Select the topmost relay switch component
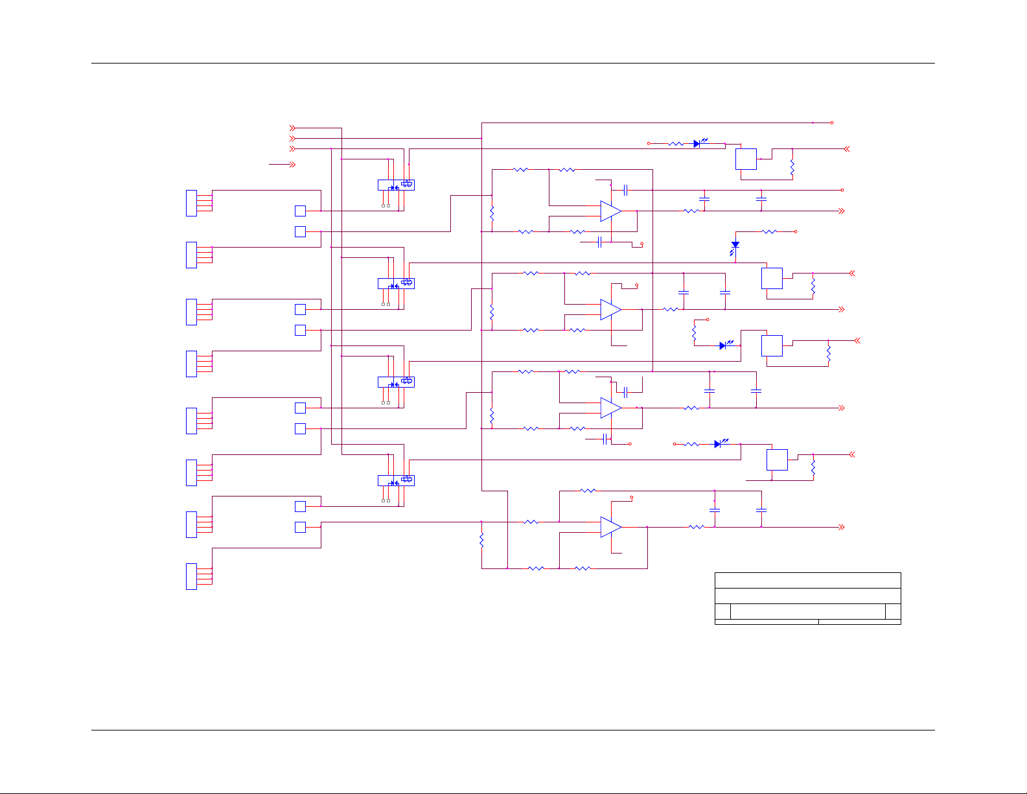Screen dimensions: 1027x794 click(x=396, y=185)
